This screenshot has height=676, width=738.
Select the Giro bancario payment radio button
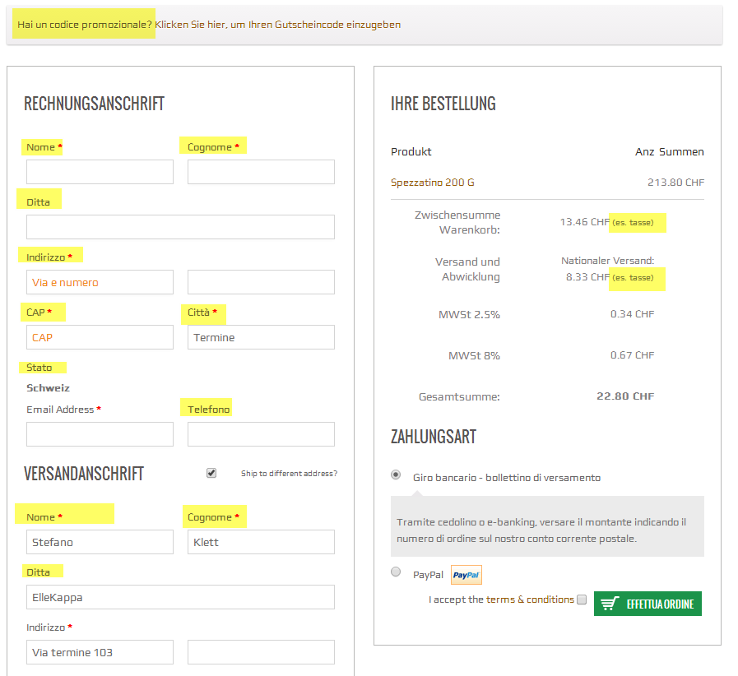[396, 475]
